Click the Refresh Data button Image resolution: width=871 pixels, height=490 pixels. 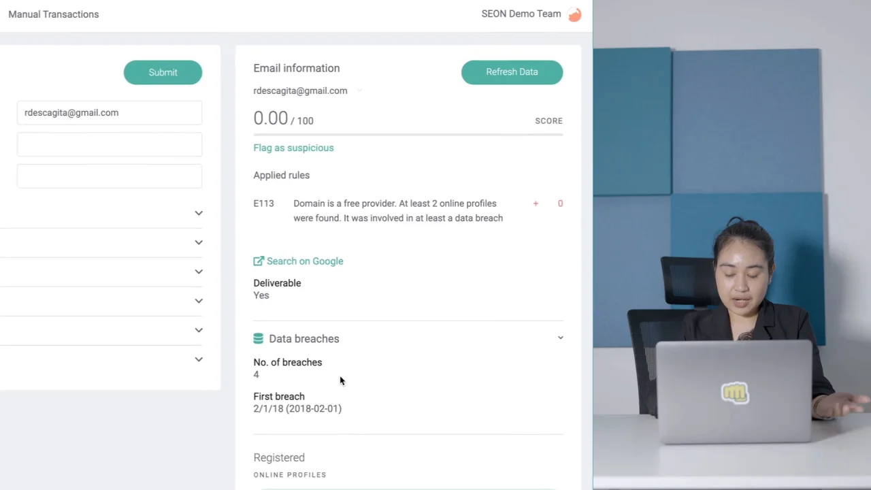pyautogui.click(x=512, y=72)
